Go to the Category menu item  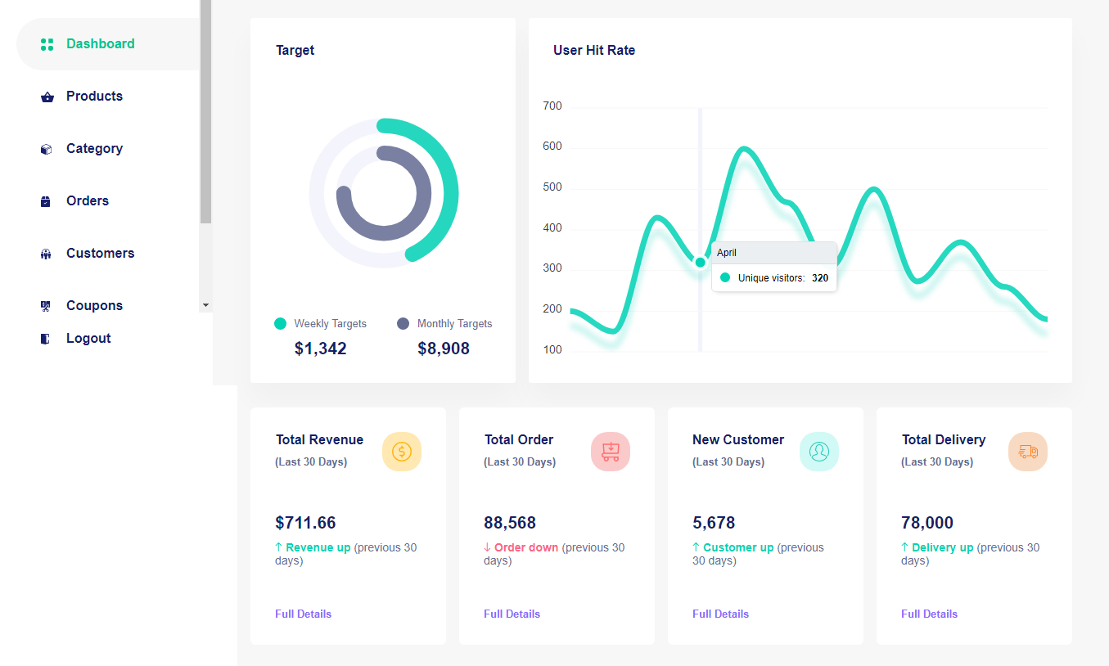pos(108,149)
